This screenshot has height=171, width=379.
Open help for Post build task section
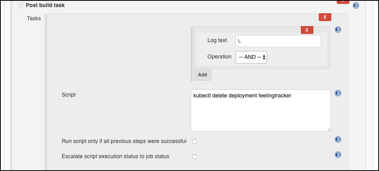click(356, 5)
